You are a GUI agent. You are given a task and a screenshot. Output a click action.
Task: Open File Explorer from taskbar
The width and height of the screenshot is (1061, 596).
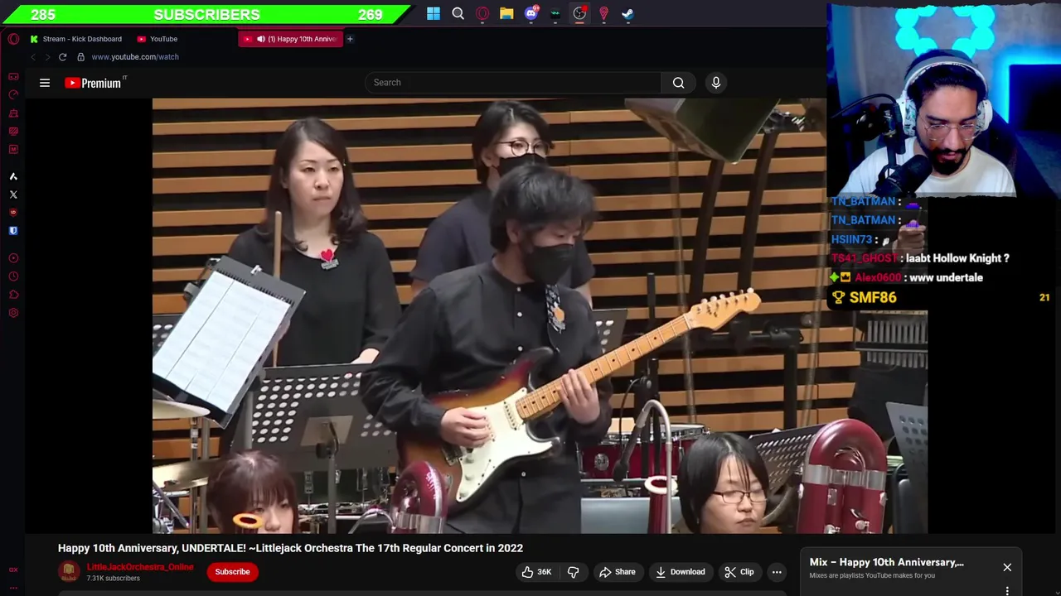coord(506,13)
